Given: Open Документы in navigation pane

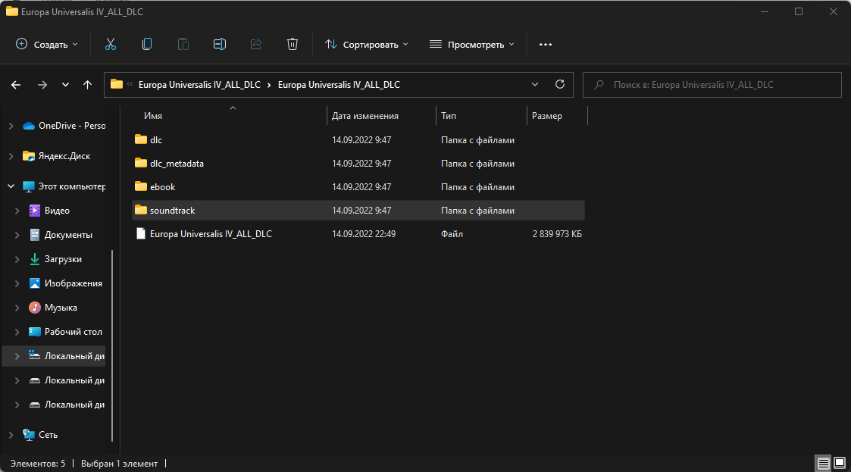Looking at the screenshot, I should click(x=68, y=235).
